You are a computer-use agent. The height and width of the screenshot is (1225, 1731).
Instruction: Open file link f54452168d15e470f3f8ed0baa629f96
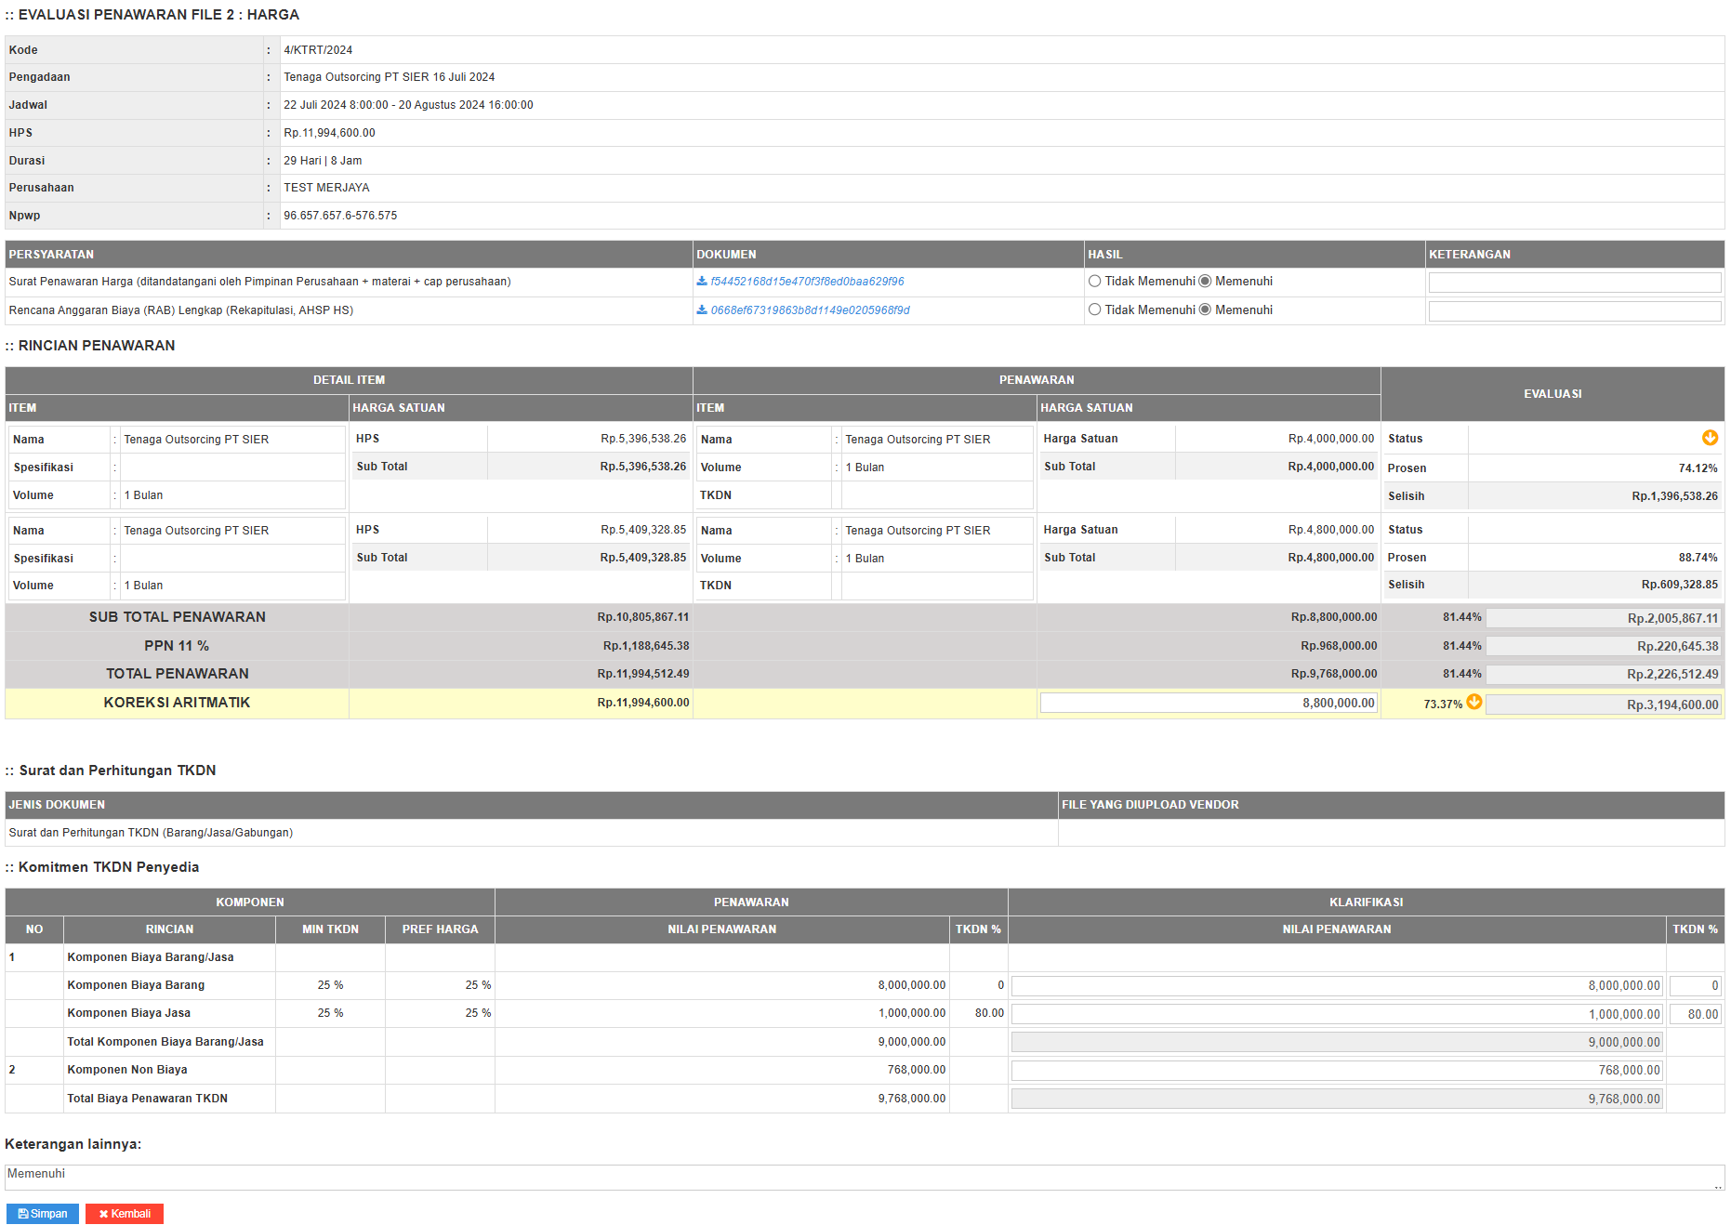click(807, 282)
